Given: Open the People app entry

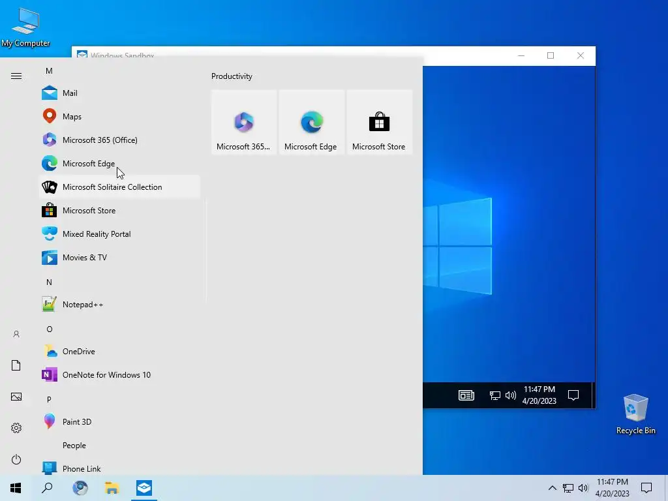Looking at the screenshot, I should (x=119, y=445).
